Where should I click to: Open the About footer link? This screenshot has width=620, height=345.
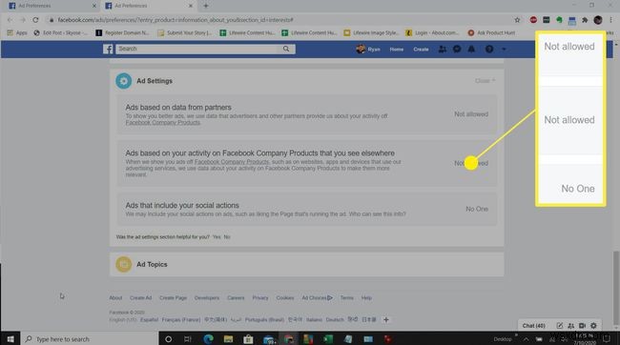coord(115,298)
